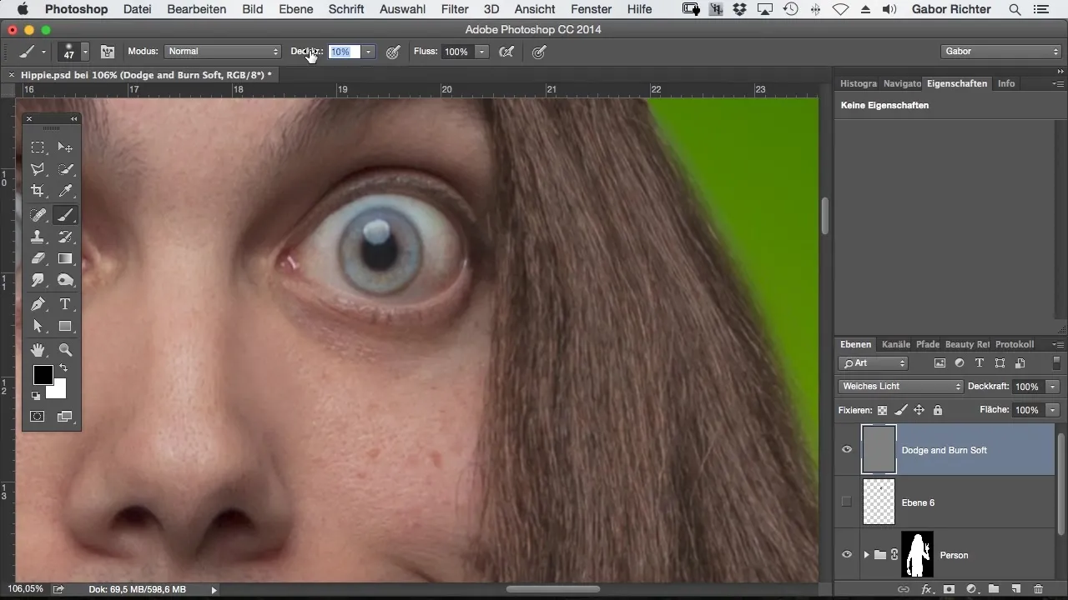Select the Smudge tool
The image size is (1068, 600).
pyautogui.click(x=38, y=280)
